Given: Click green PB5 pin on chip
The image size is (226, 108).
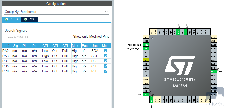Looking at the screenshot, I should click(178, 31).
